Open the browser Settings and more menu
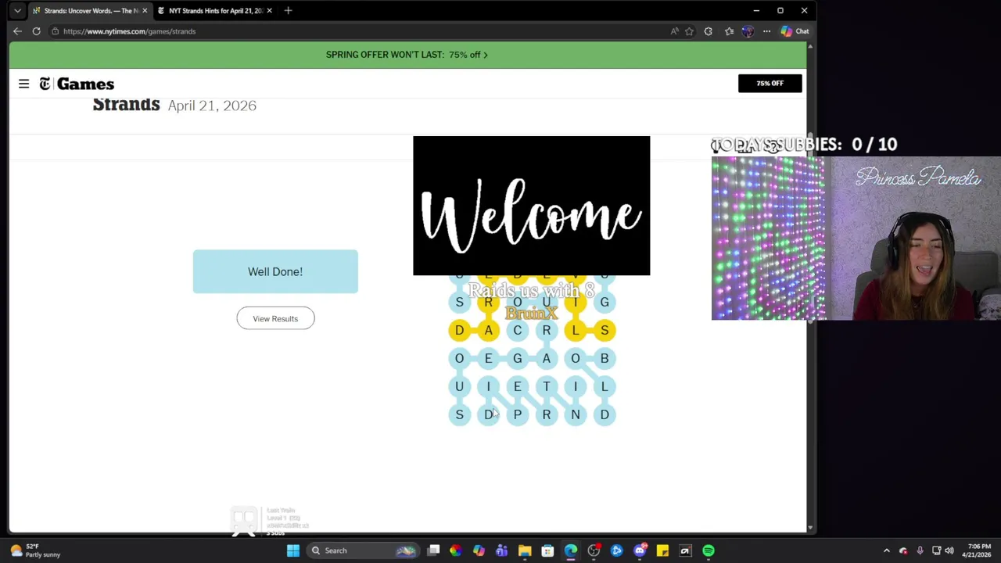Screen dimensions: 1001x563 pos(766,31)
